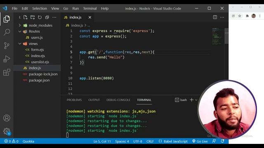Collapse the views folder
264x148 pixels.
pos(37,44)
